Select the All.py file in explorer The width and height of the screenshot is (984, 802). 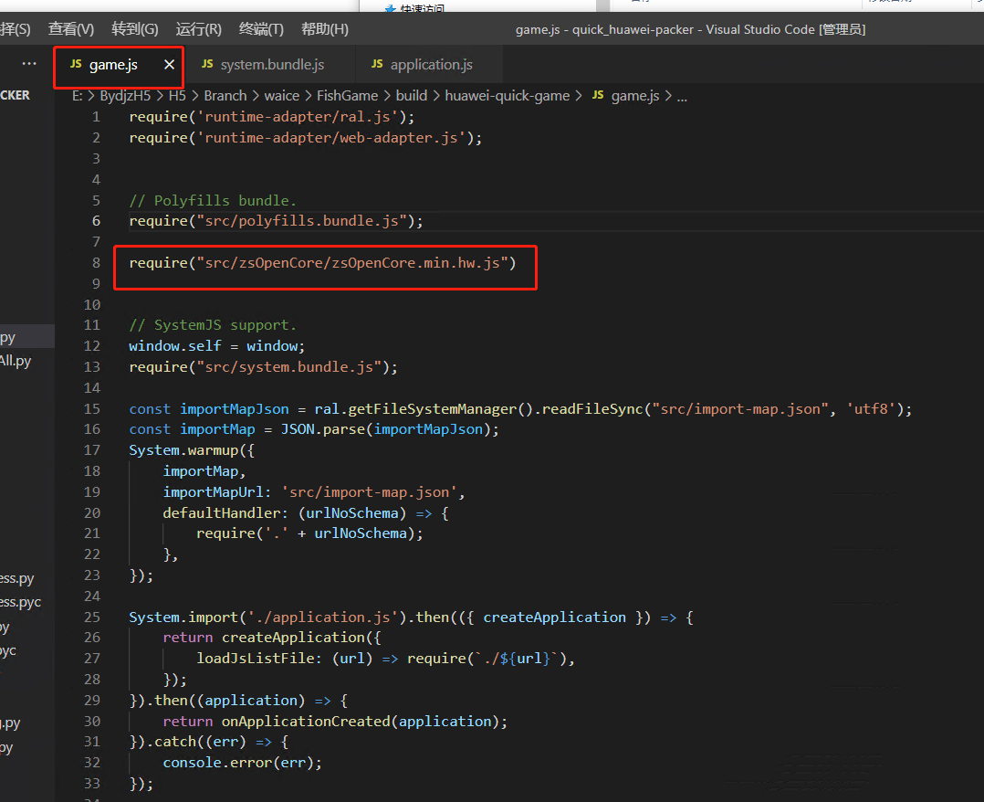coord(16,361)
